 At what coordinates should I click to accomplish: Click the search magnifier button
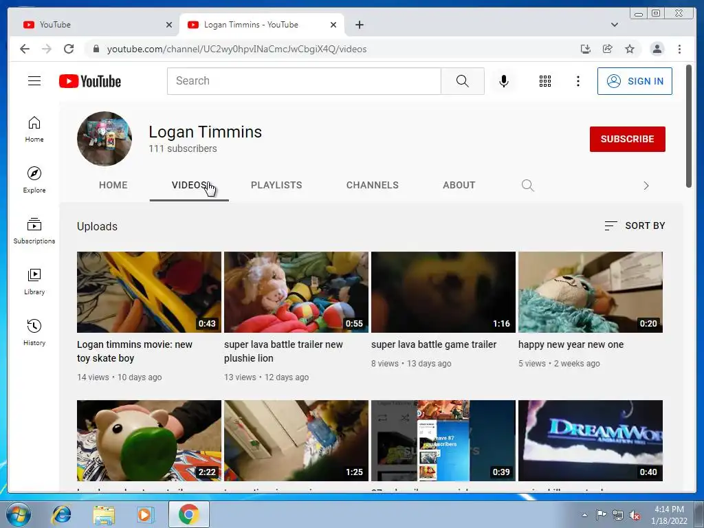pyautogui.click(x=463, y=81)
